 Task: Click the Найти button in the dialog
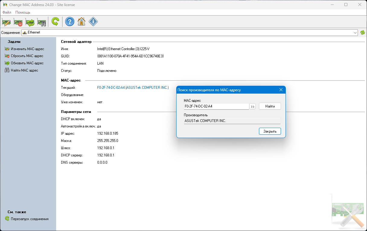pos(270,106)
